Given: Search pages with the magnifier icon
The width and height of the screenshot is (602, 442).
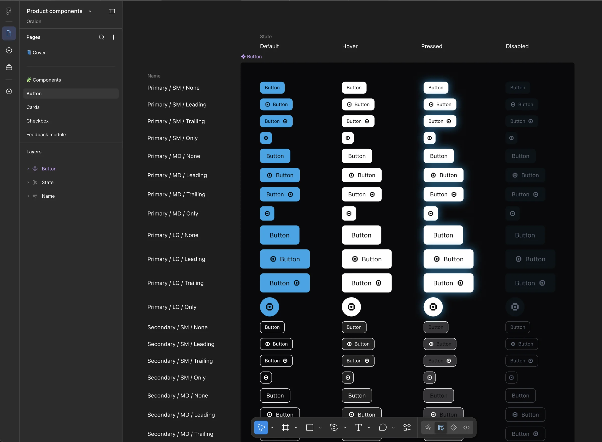Looking at the screenshot, I should tap(101, 37).
